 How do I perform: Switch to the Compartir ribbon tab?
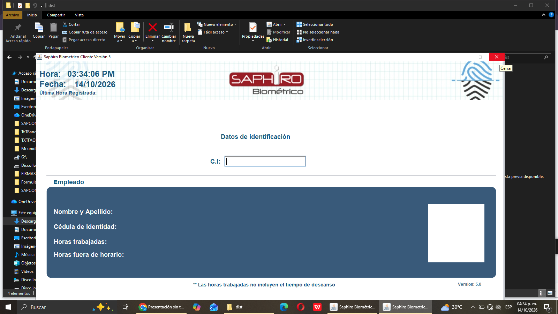tap(56, 15)
